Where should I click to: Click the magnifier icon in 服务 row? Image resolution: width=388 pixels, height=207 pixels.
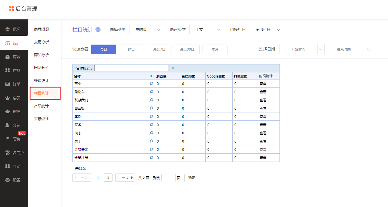coord(151,125)
